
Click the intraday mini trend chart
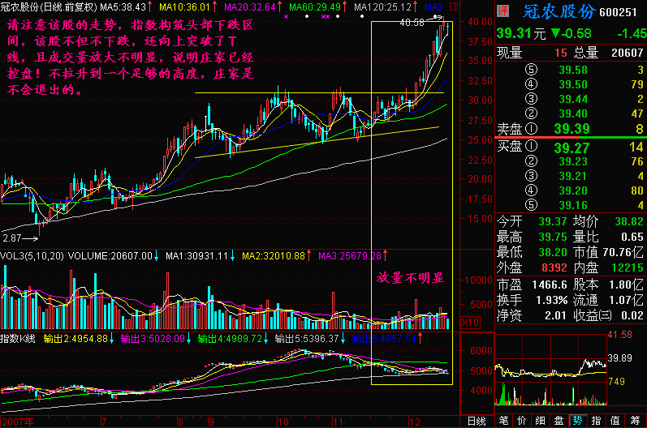(x=551, y=369)
